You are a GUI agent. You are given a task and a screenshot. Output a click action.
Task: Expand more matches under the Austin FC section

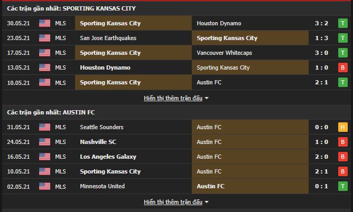(176, 202)
